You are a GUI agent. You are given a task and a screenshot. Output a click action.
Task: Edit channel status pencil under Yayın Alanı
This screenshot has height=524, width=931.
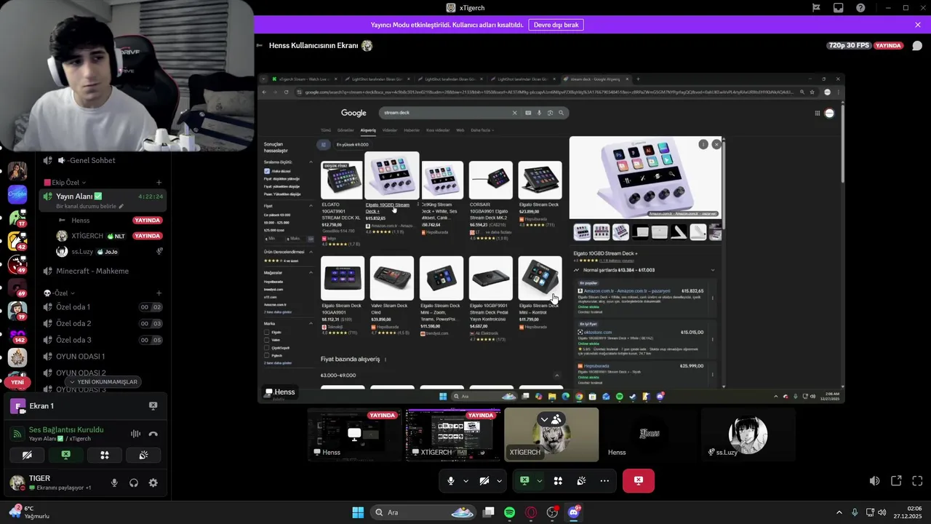pyautogui.click(x=121, y=207)
